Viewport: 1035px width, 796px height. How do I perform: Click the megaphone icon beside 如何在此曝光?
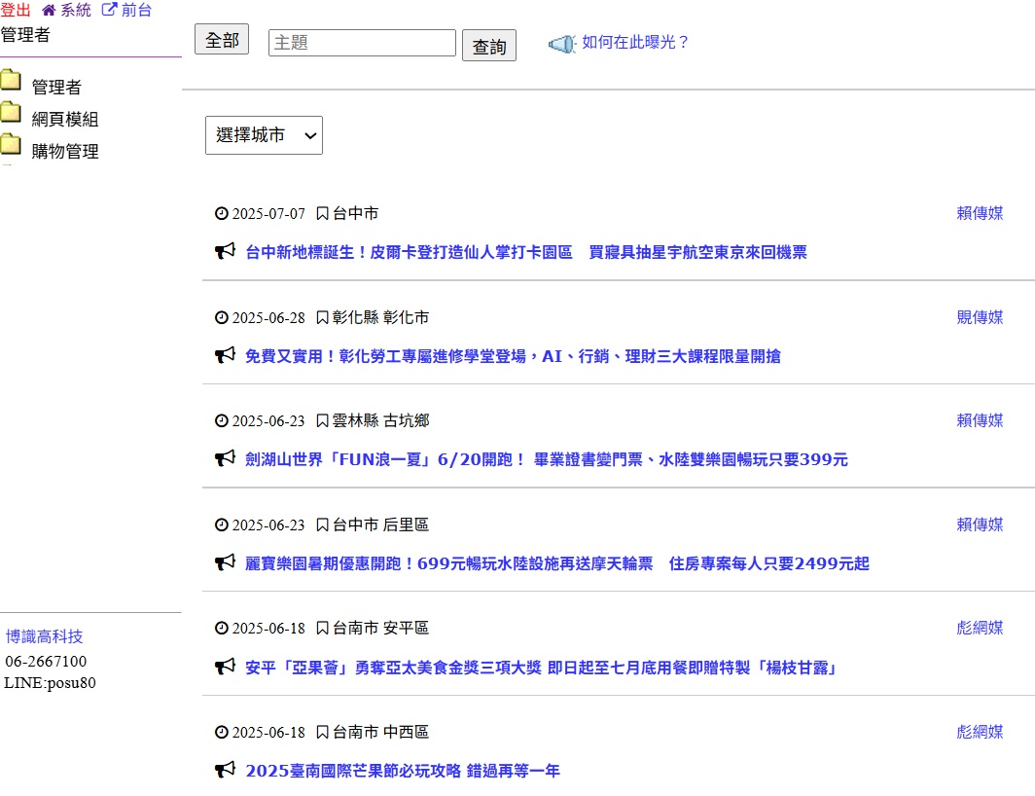click(562, 44)
